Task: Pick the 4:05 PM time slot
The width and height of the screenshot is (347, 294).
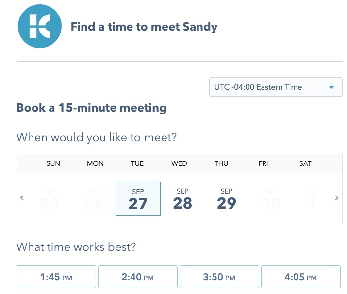Action: click(301, 278)
